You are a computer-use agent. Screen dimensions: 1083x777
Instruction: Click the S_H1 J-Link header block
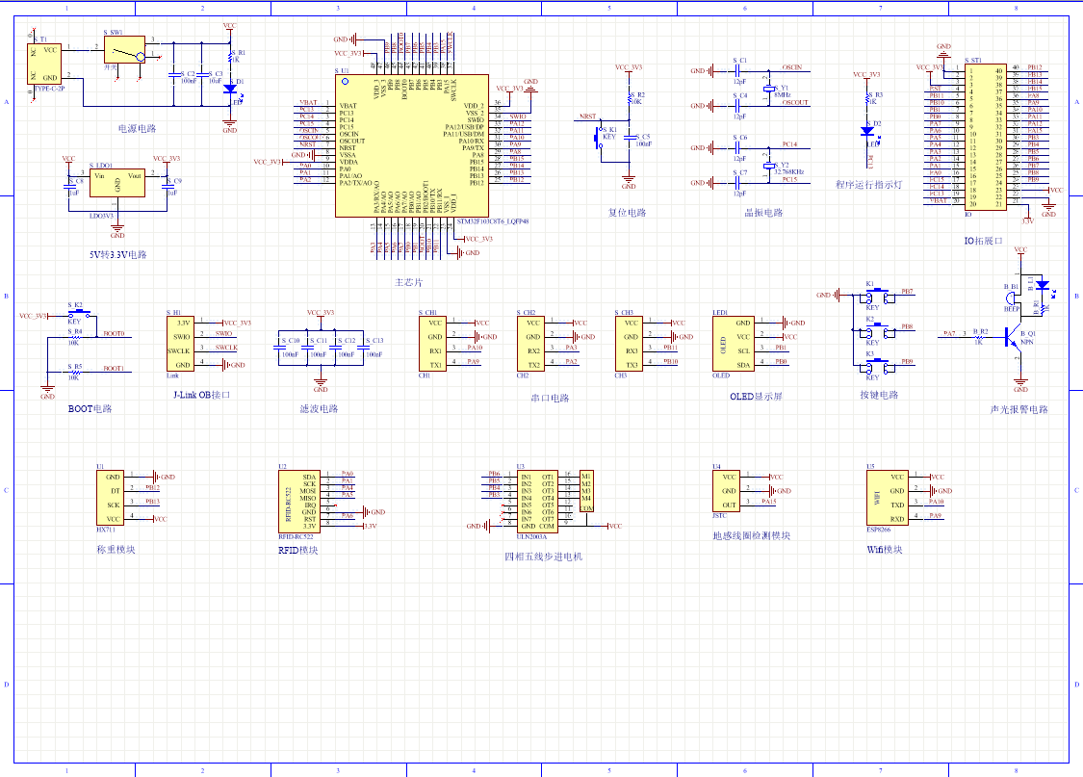coord(180,344)
